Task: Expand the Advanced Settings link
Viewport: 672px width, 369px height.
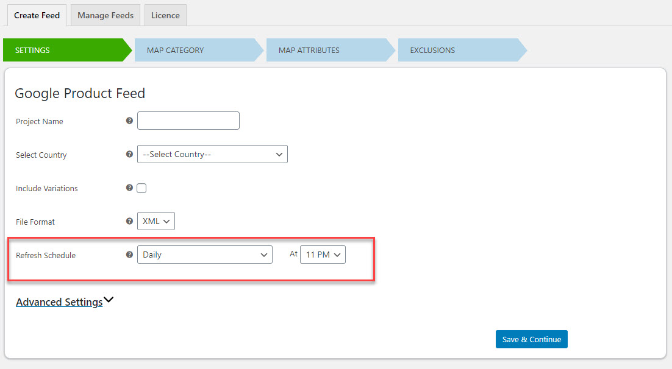Action: pos(59,302)
